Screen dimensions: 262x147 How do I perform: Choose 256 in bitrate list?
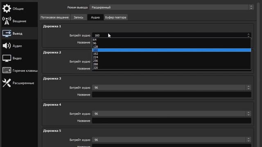pyautogui.click(x=172, y=61)
